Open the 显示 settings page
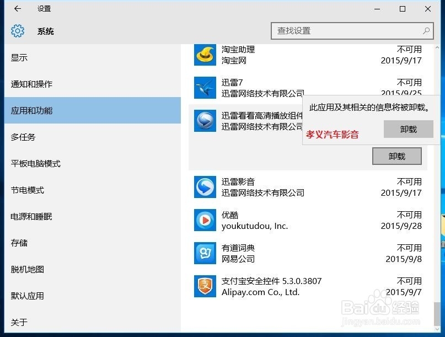Screen dimensions: 445x337 pos(93,57)
